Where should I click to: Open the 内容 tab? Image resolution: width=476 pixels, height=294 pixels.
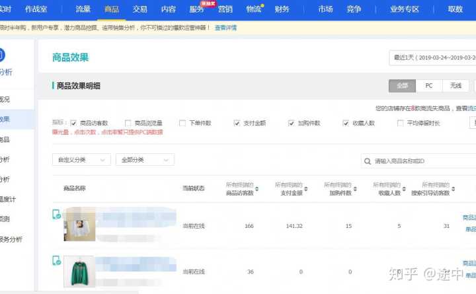[169, 9]
